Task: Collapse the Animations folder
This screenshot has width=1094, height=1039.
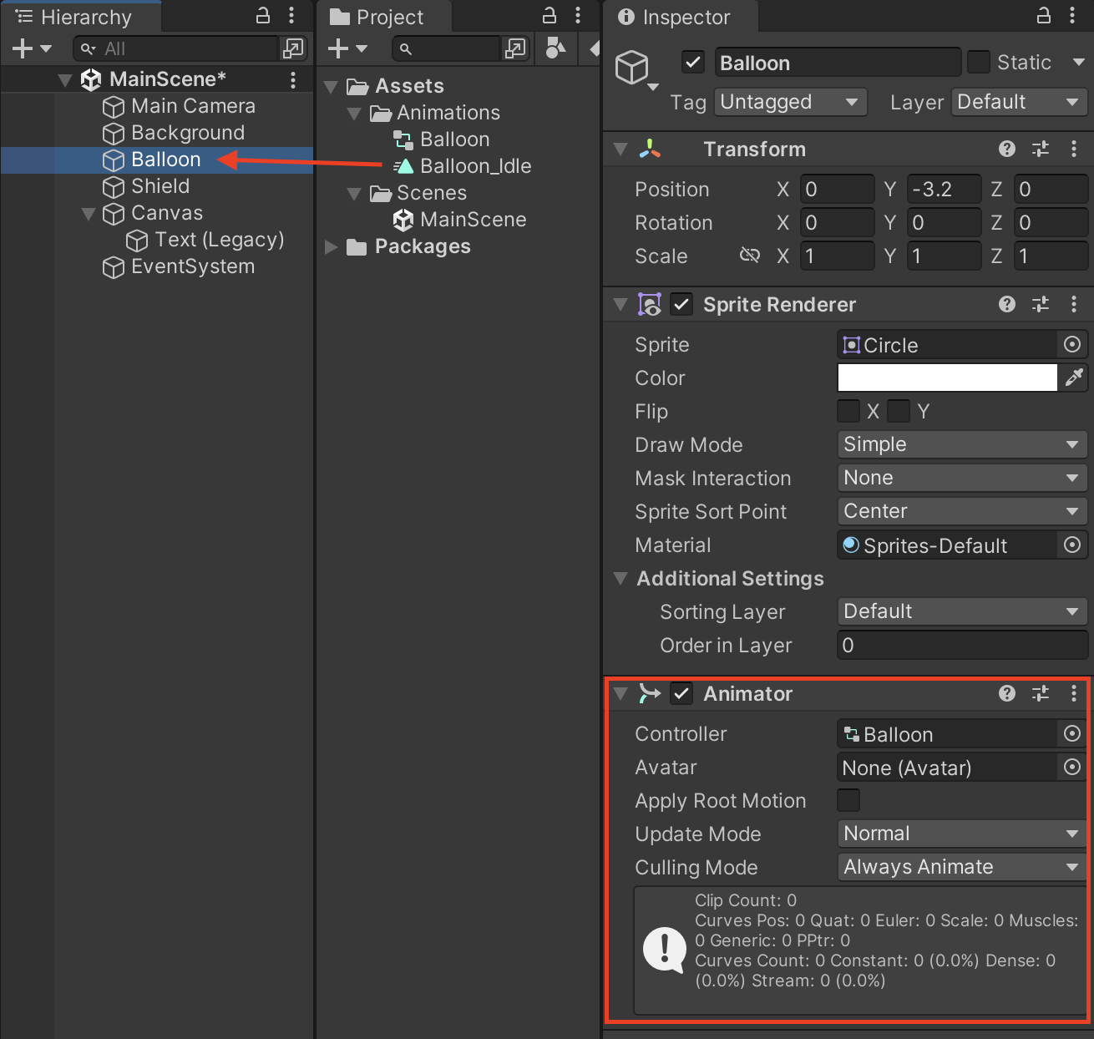Action: point(354,114)
